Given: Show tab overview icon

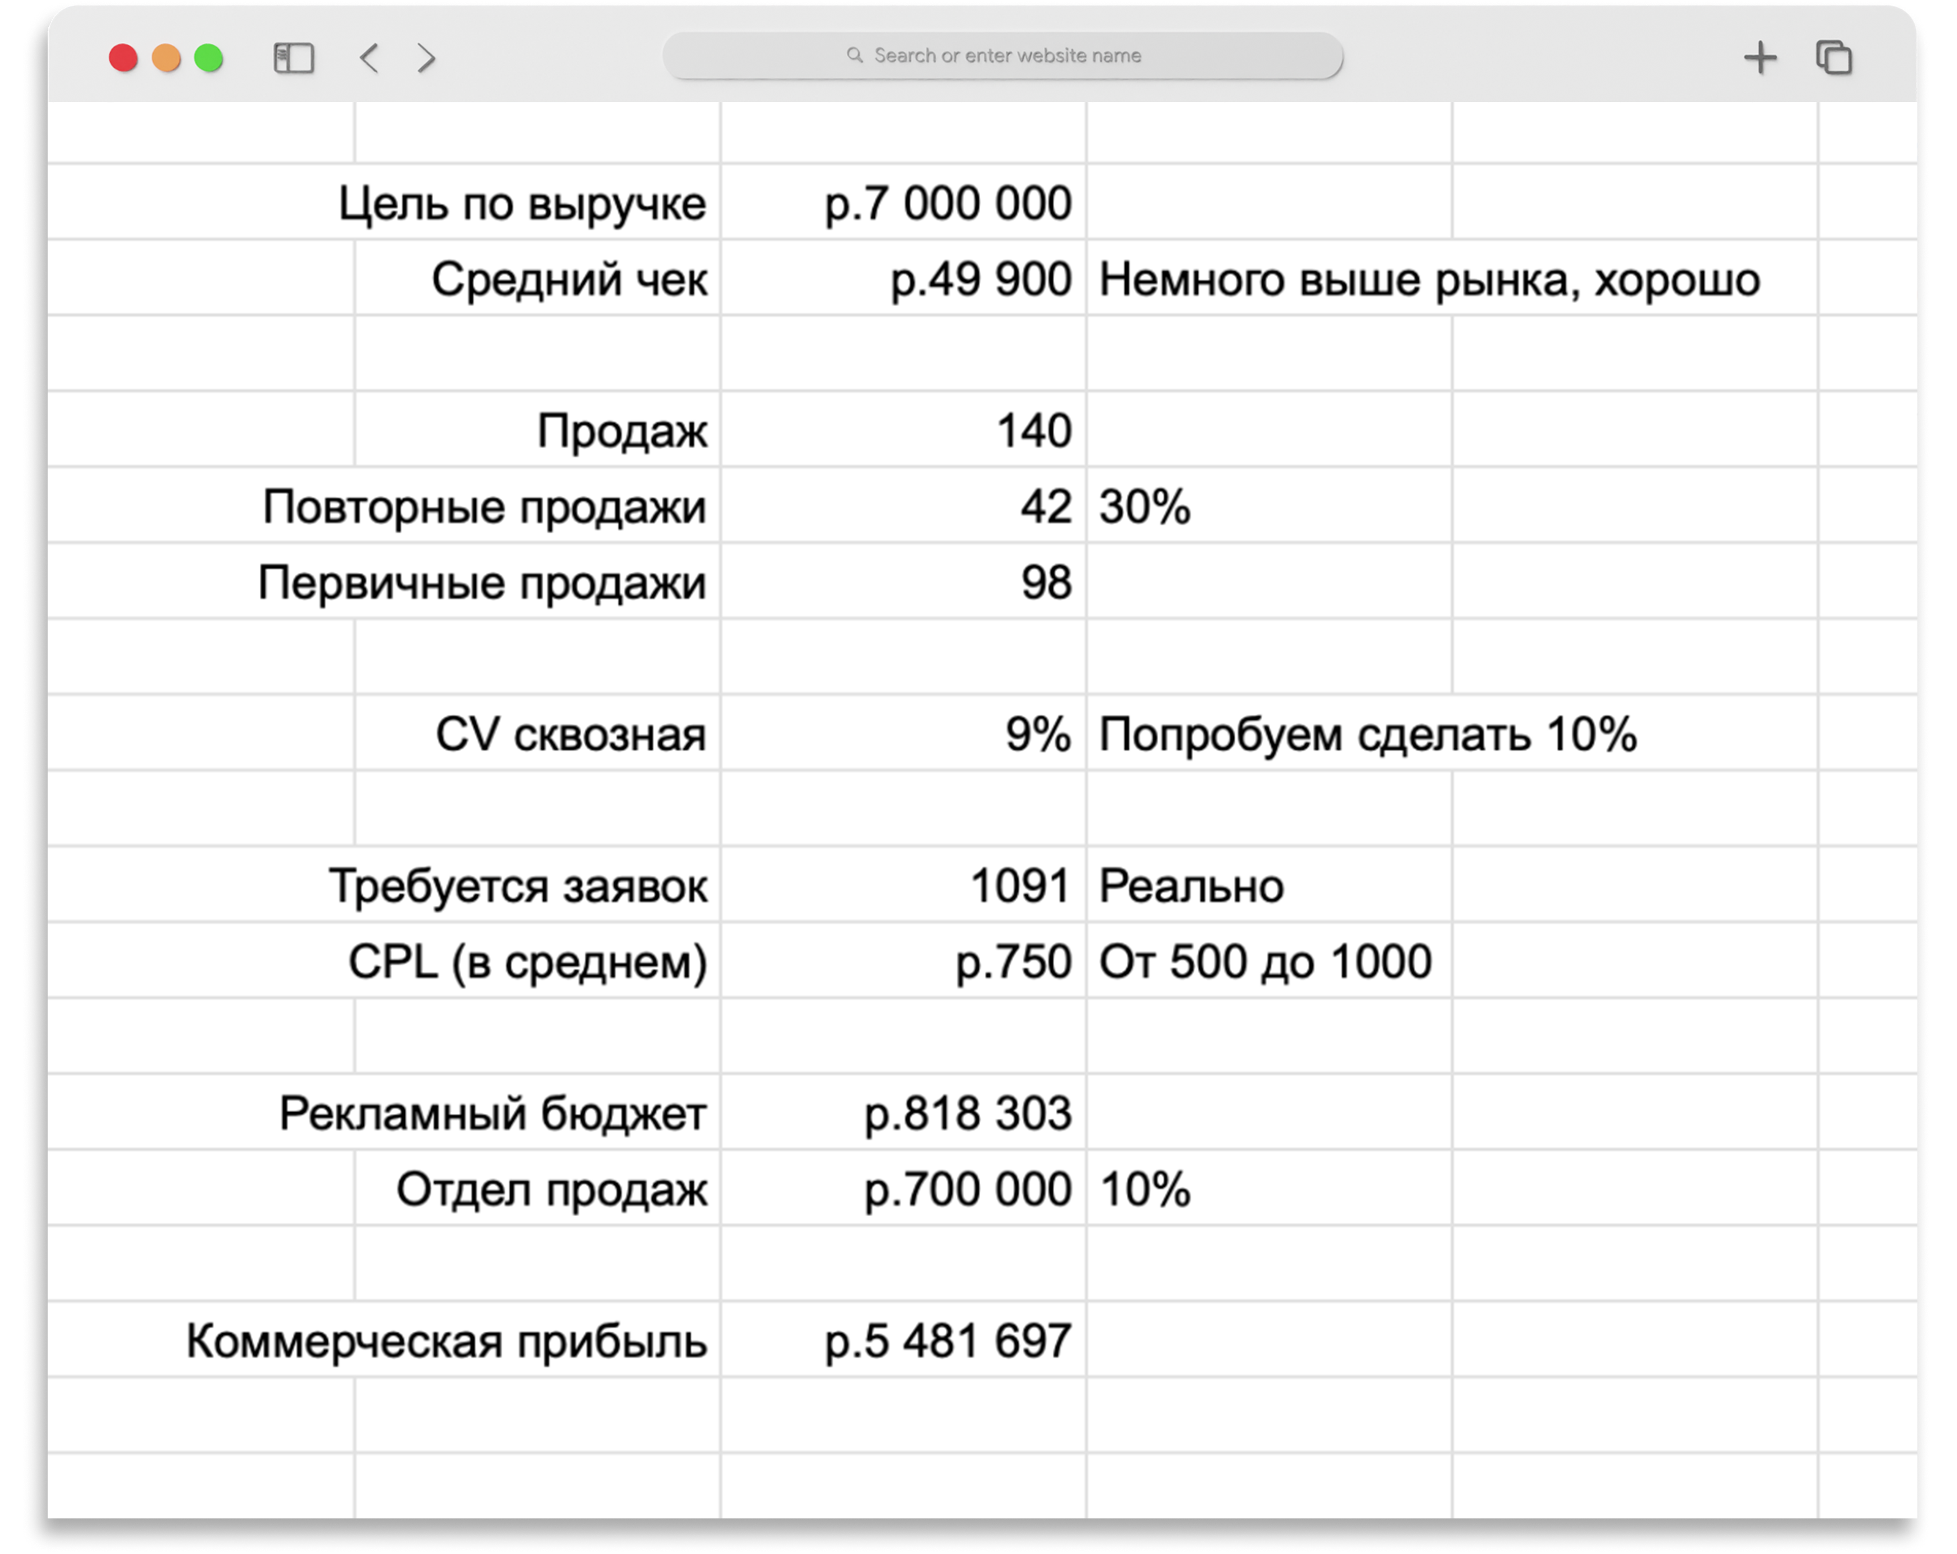Looking at the screenshot, I should [x=1833, y=58].
